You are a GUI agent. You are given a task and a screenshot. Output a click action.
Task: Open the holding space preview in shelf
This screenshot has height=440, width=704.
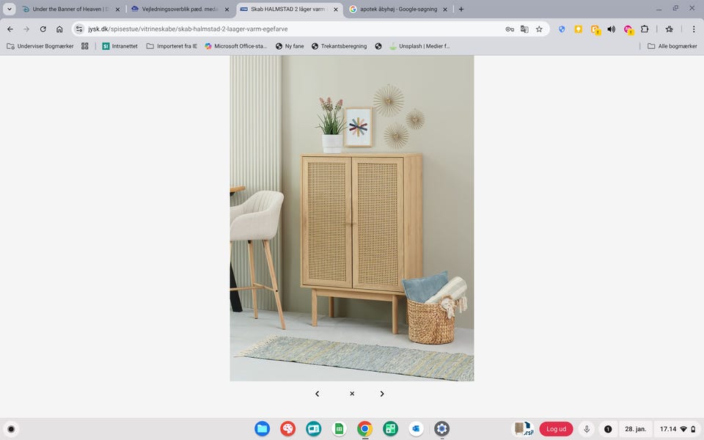[524, 429]
